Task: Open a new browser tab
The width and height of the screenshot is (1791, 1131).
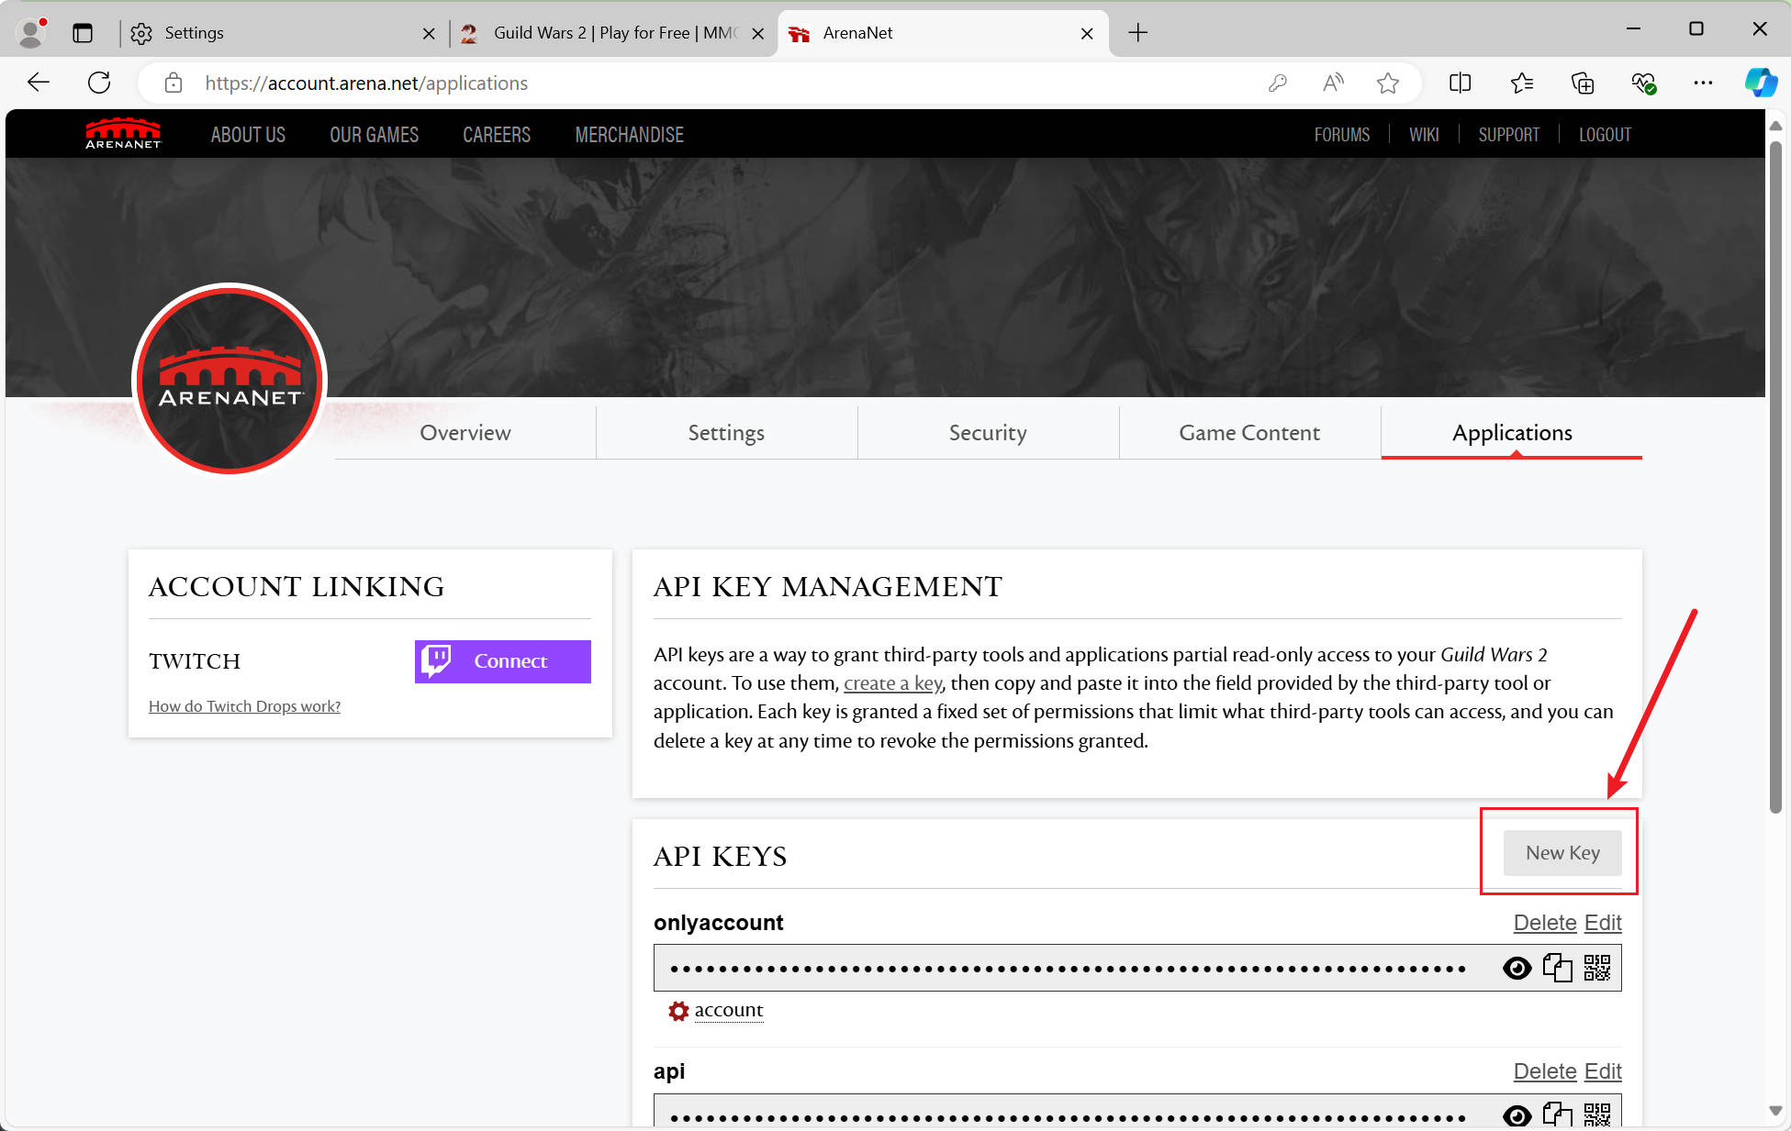Action: 1137,33
